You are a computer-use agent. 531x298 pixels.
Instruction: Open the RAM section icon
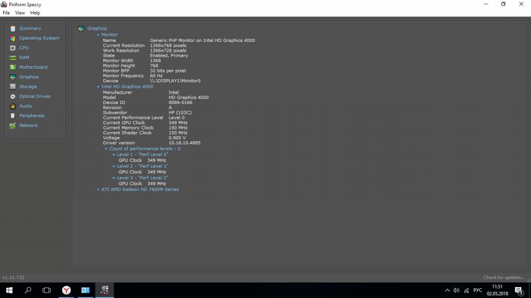13,57
